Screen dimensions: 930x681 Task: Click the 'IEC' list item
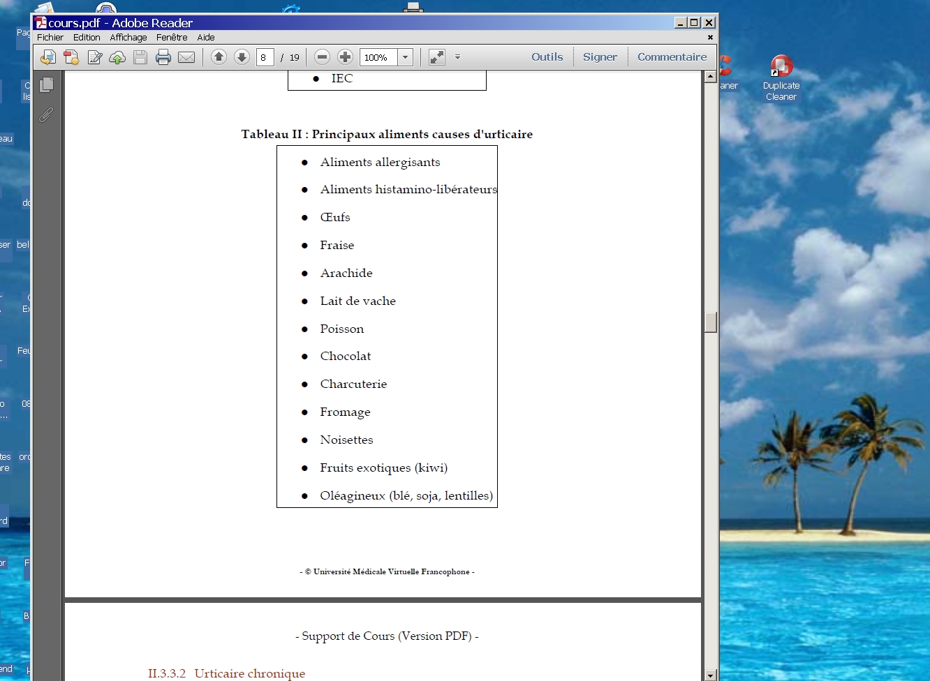342,78
